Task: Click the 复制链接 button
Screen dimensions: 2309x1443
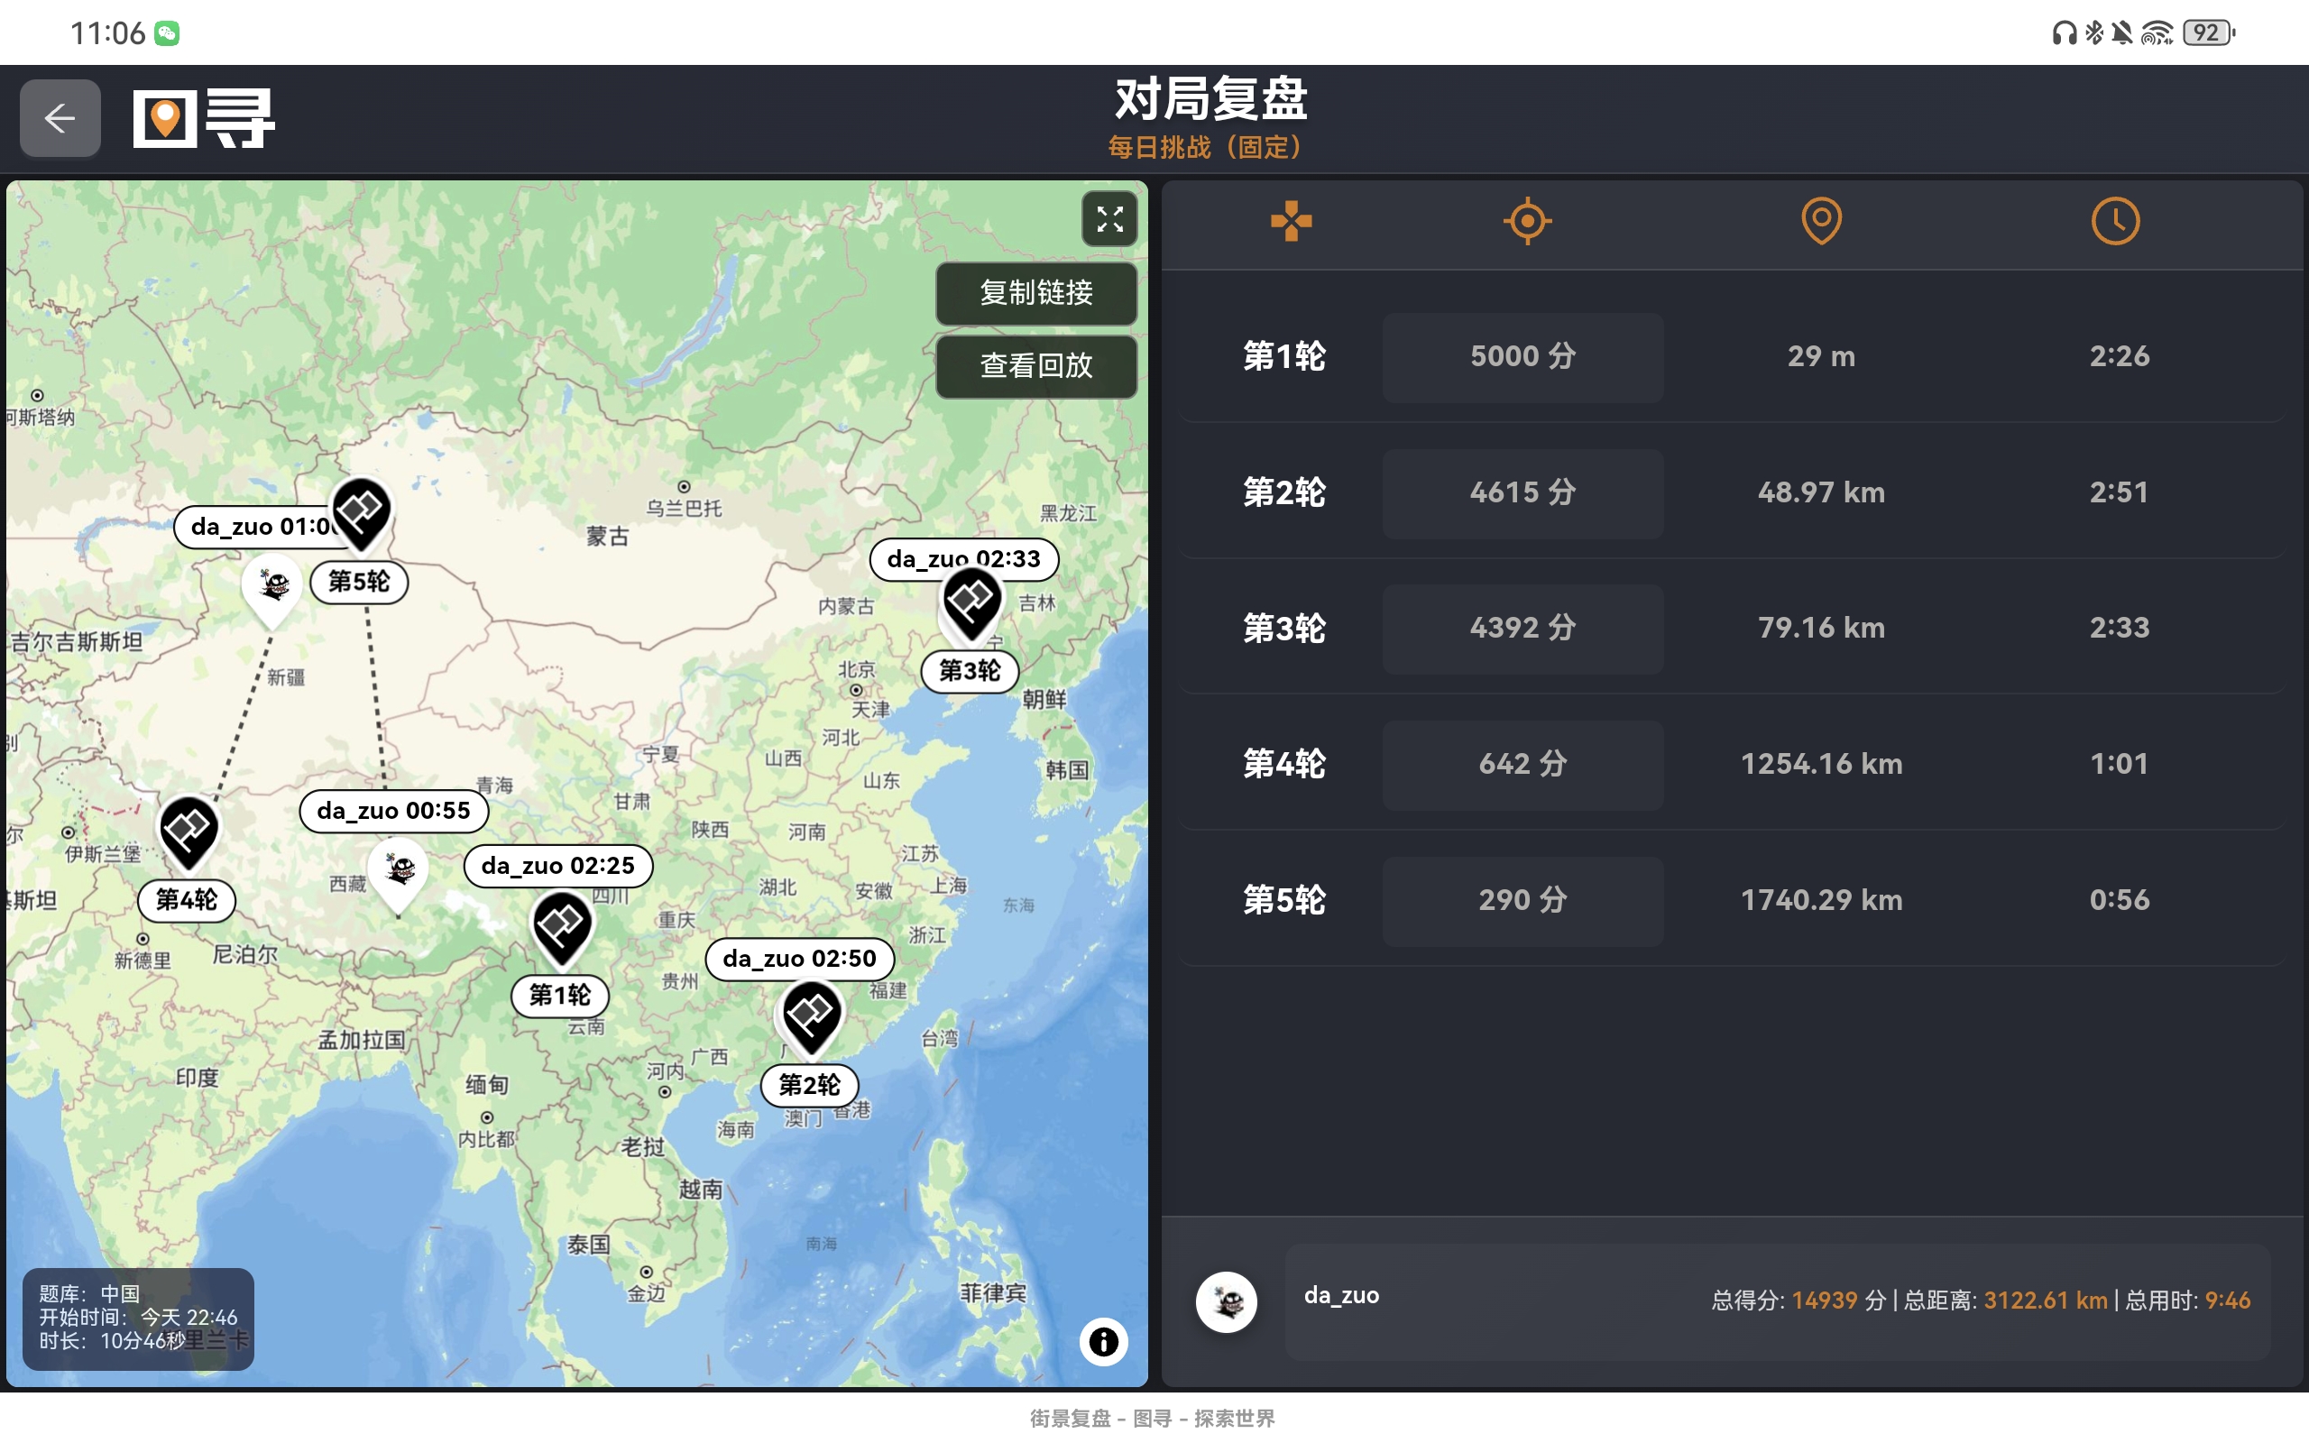Action: [1036, 293]
